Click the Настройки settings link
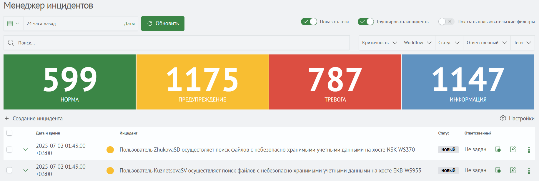This screenshot has height=181, width=539. coord(522,118)
